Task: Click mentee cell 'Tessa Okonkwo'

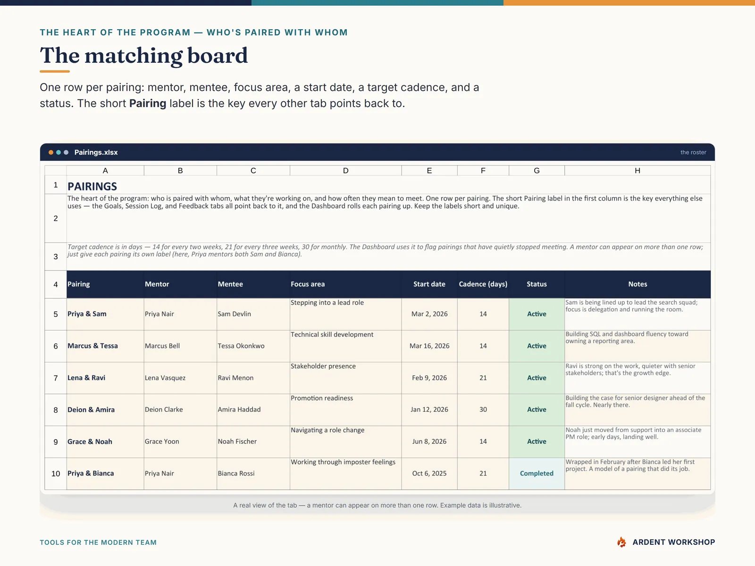Action: [253, 346]
